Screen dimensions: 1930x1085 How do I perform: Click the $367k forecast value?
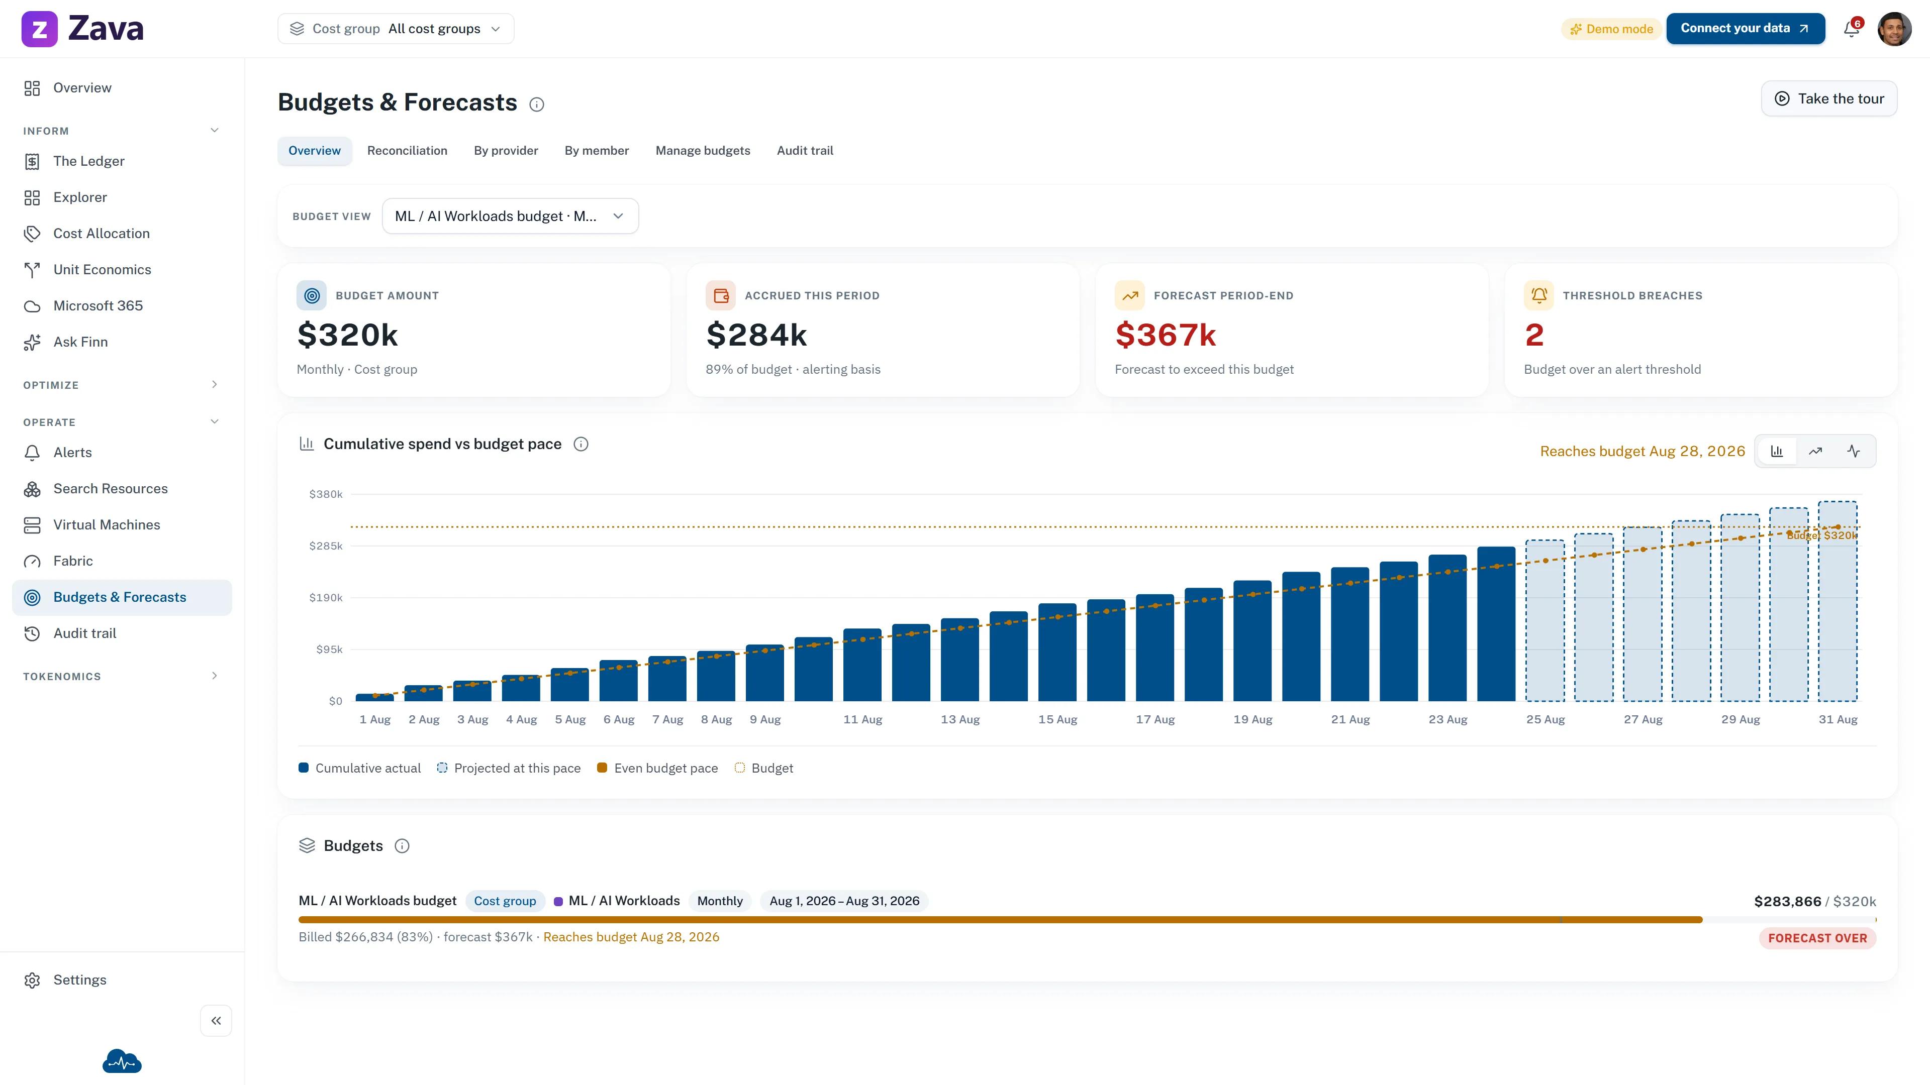[x=1166, y=335]
